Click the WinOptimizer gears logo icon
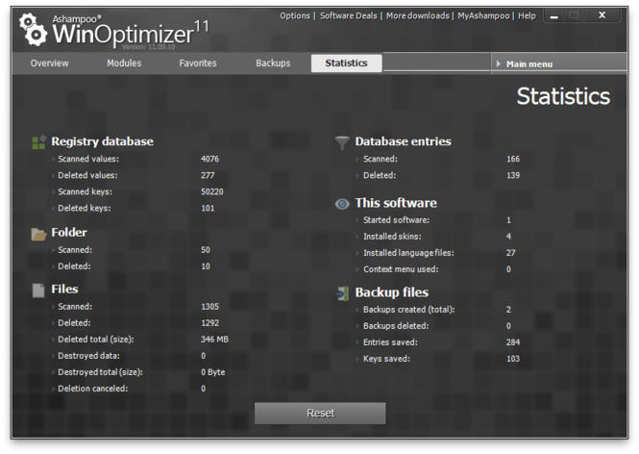 click(x=33, y=30)
